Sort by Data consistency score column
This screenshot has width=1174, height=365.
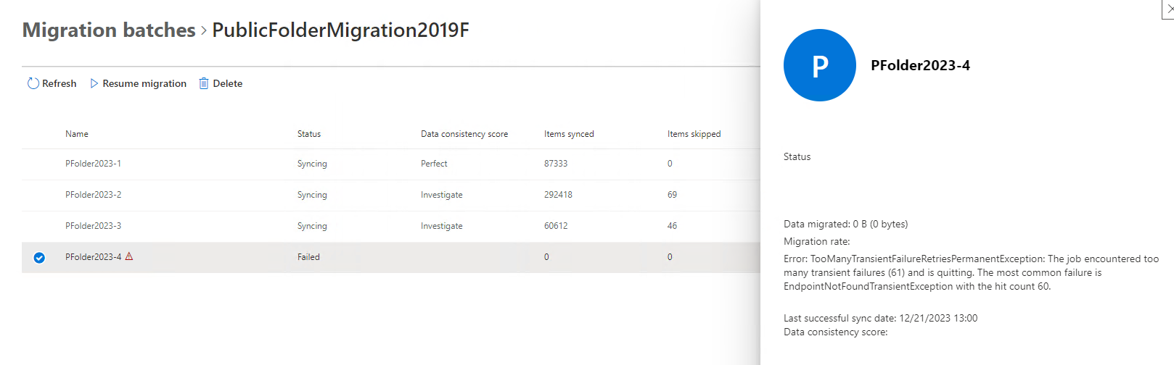tap(464, 134)
